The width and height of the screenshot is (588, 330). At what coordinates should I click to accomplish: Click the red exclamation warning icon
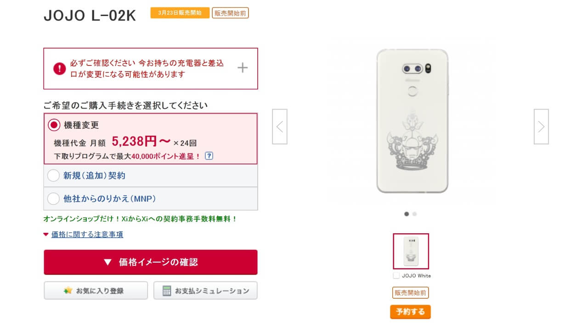point(60,69)
